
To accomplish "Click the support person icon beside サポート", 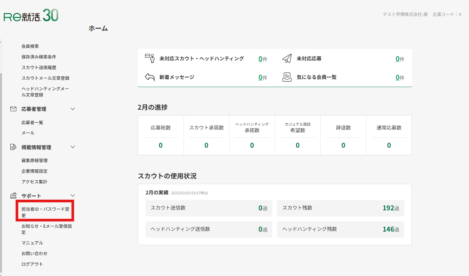I will 13,196.
